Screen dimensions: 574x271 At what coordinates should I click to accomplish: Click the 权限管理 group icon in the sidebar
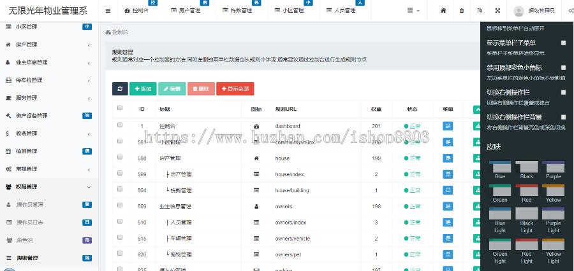(x=9, y=187)
